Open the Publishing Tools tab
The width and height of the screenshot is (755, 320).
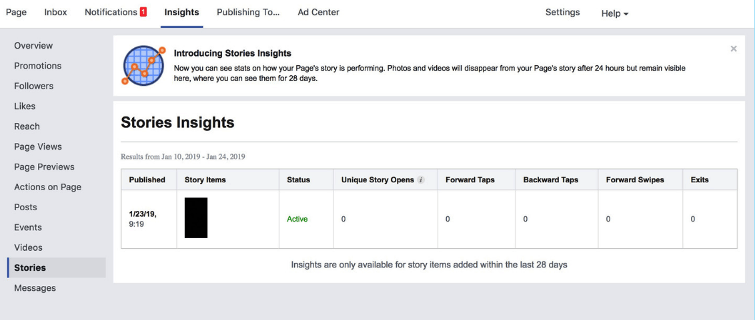247,13
